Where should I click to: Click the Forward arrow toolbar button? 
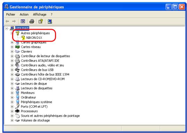14,21
